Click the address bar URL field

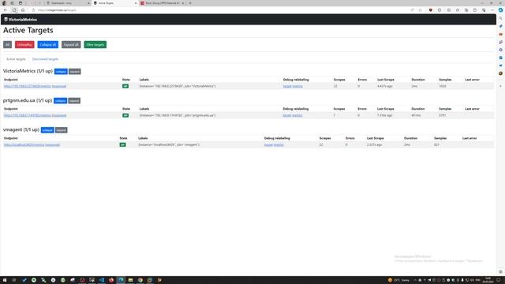click(219, 10)
